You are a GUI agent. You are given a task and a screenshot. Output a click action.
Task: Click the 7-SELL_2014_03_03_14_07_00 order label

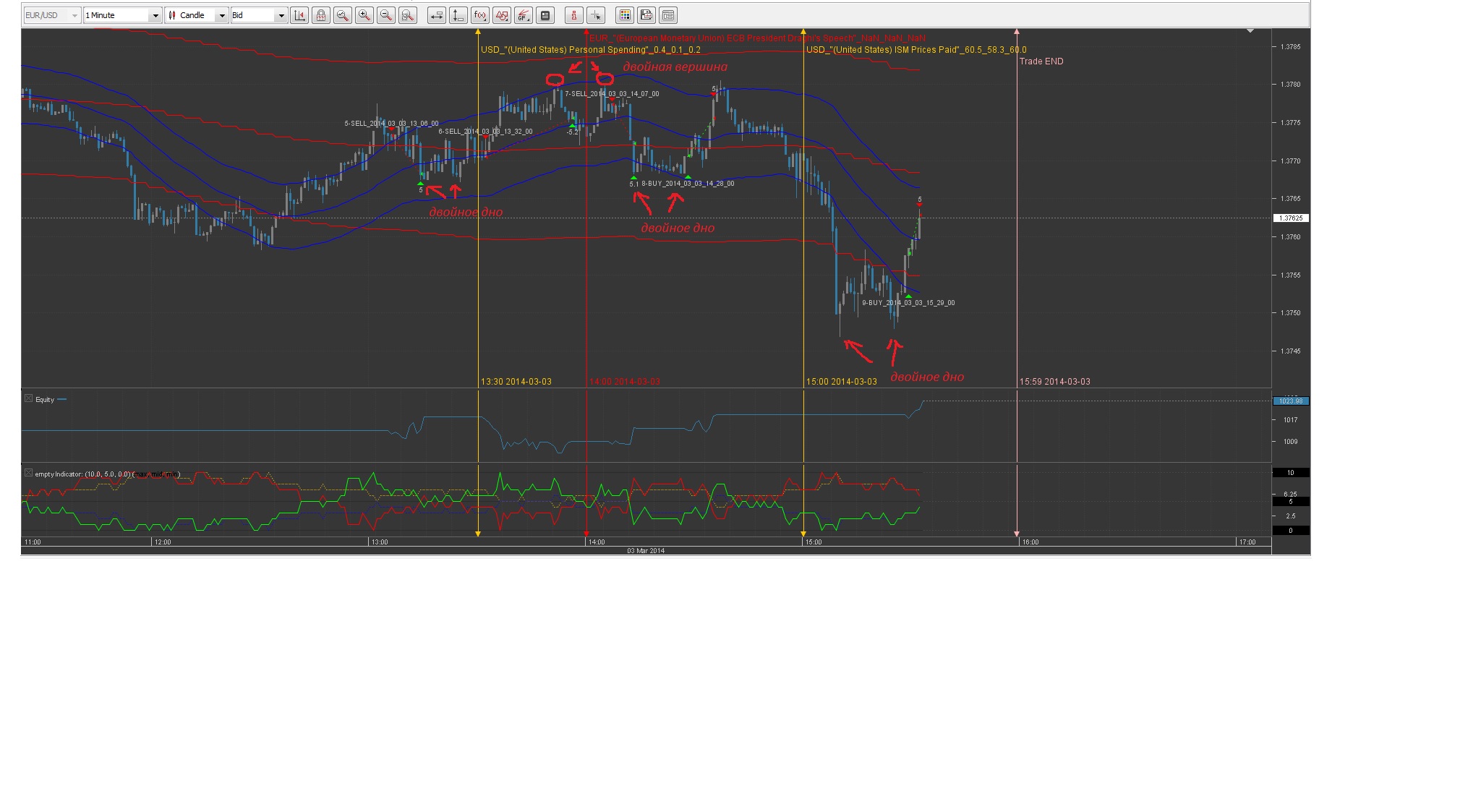(612, 94)
